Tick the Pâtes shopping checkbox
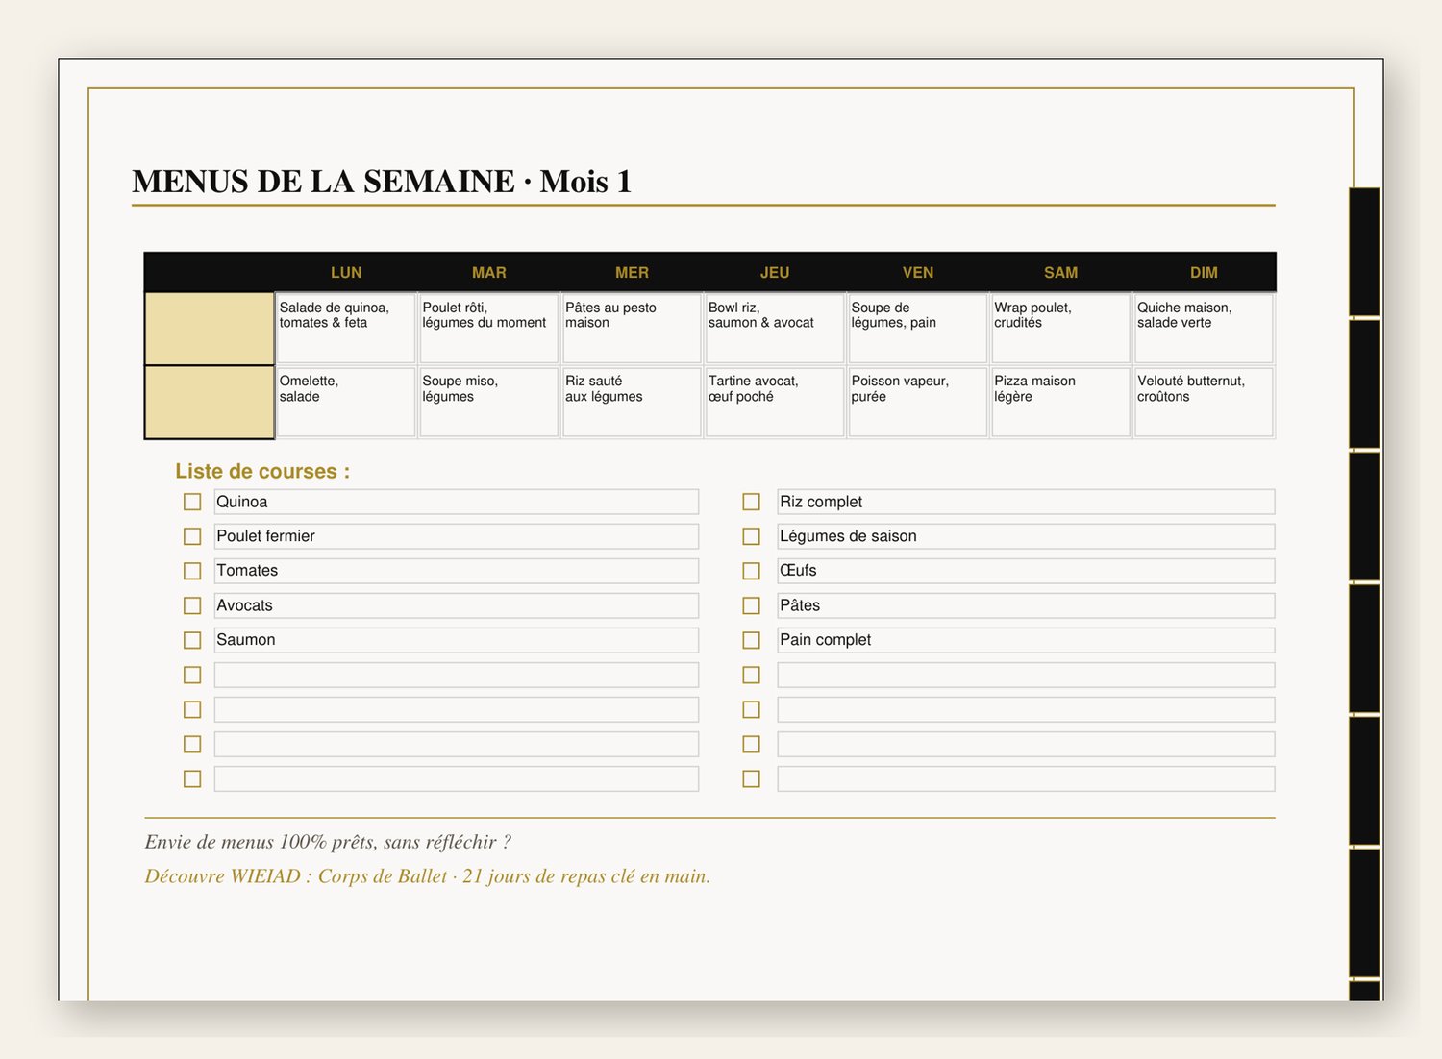 (x=752, y=605)
